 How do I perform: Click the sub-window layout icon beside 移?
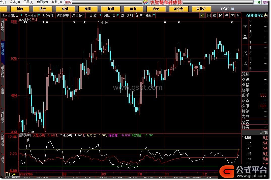[233, 15]
